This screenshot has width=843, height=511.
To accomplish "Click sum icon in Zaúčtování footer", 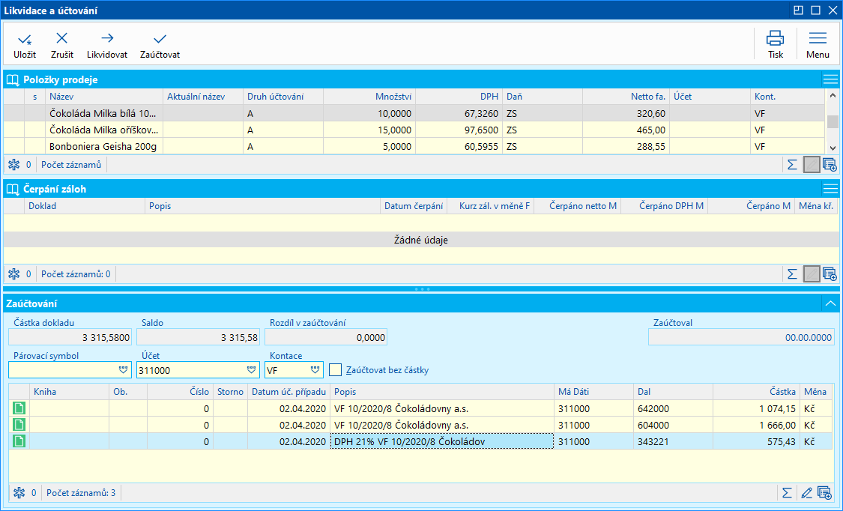I will (x=787, y=493).
